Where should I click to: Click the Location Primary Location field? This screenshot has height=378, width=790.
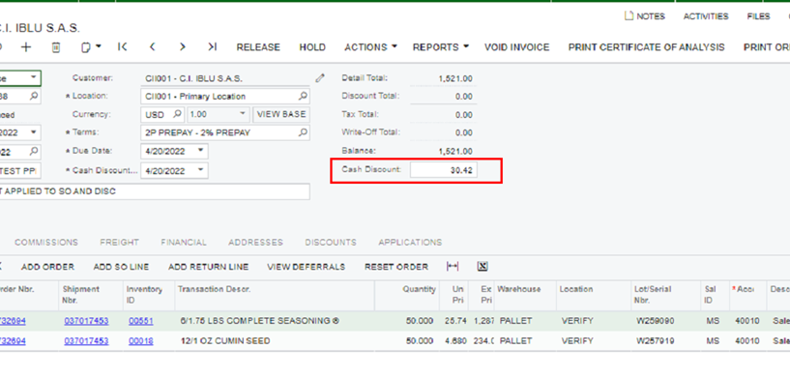click(225, 97)
